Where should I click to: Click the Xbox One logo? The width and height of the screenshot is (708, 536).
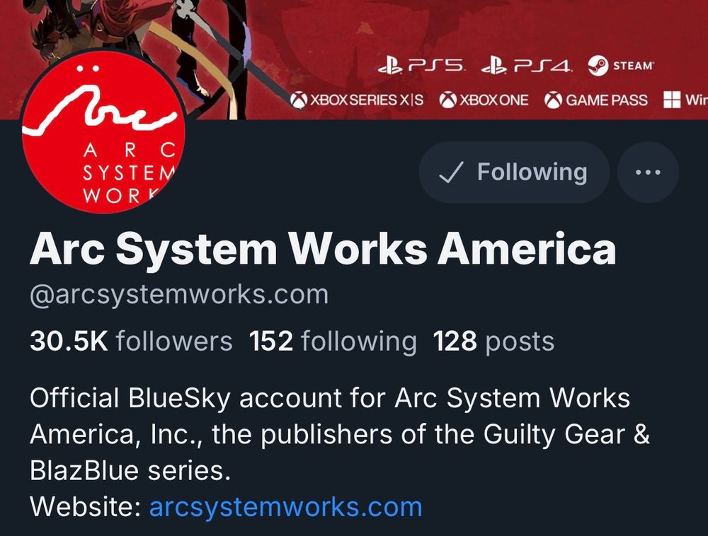(484, 100)
